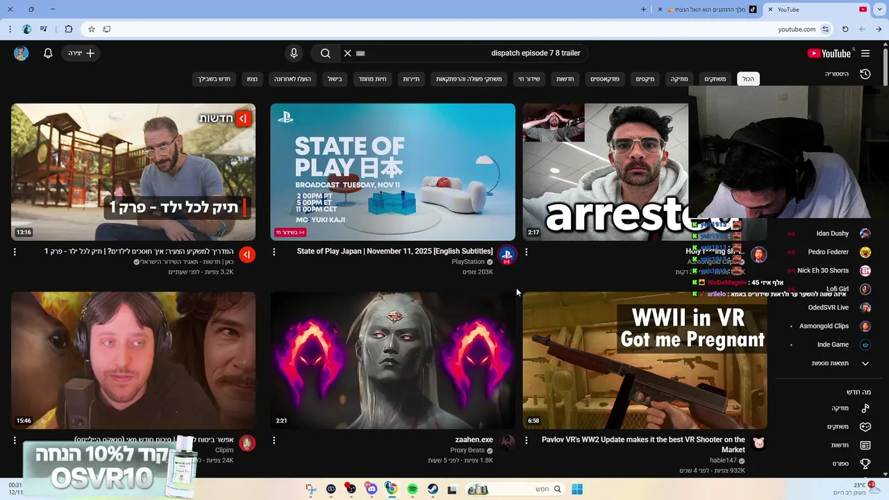Open more options for Pavlov VR video
The width and height of the screenshot is (889, 500).
(526, 440)
